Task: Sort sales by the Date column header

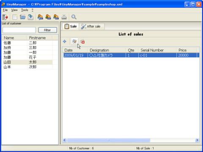Action: click(75, 50)
